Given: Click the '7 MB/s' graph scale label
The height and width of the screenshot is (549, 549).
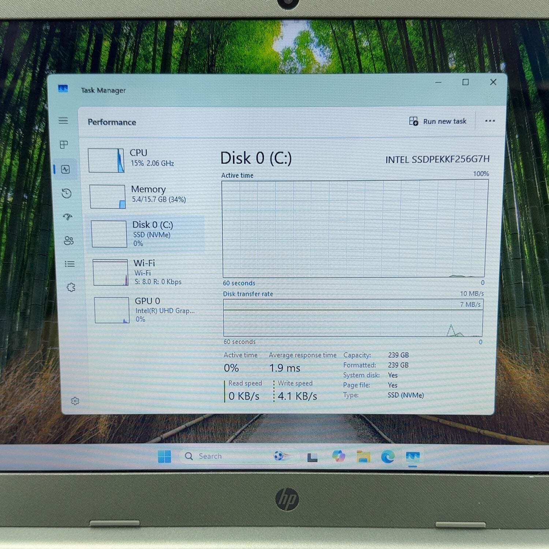Looking at the screenshot, I should 470,305.
